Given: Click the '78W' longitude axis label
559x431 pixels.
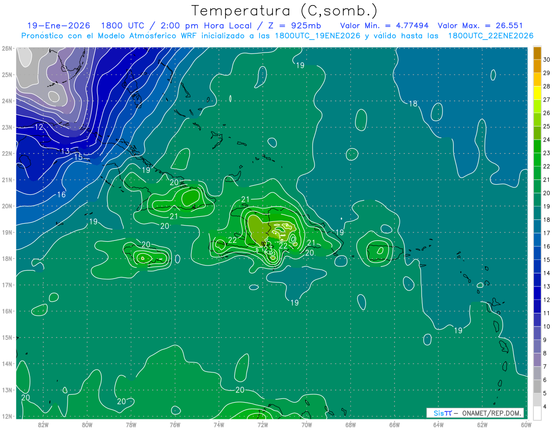Looking at the screenshot, I should tap(131, 424).
